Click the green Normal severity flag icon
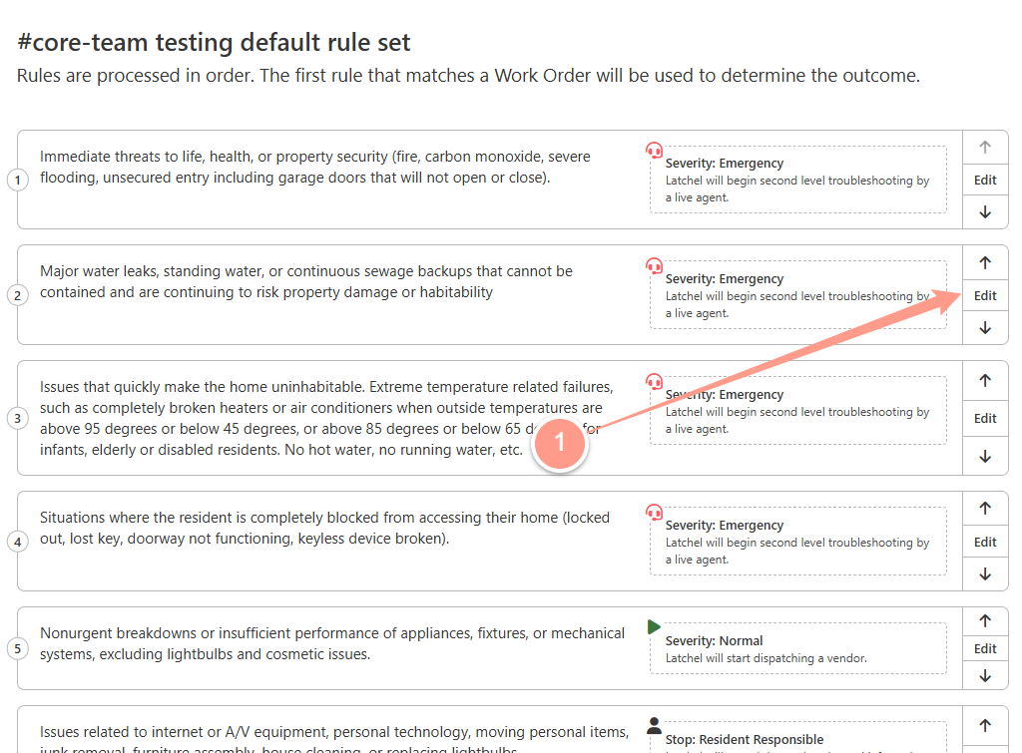Image resolution: width=1022 pixels, height=753 pixels. 654,626
